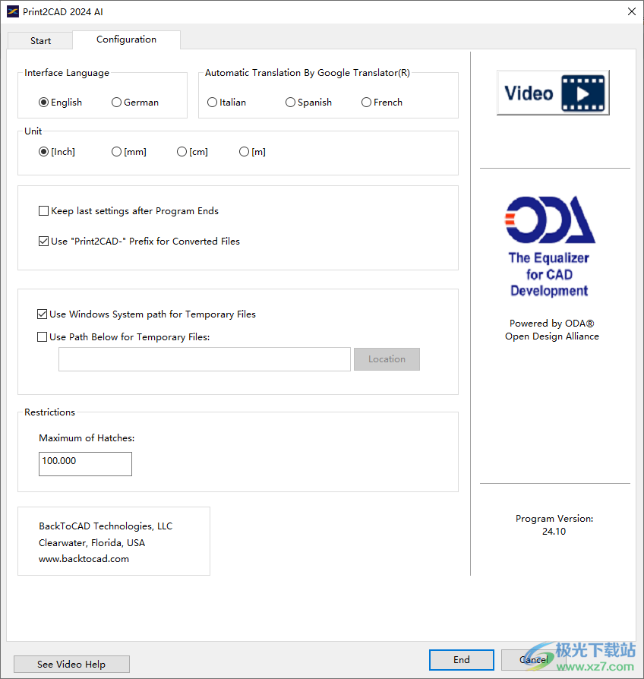Select English interface language
This screenshot has height=679, width=644.
[x=60, y=103]
